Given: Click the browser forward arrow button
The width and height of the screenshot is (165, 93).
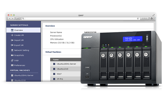Looking at the screenshot, I should [x=13, y=19].
